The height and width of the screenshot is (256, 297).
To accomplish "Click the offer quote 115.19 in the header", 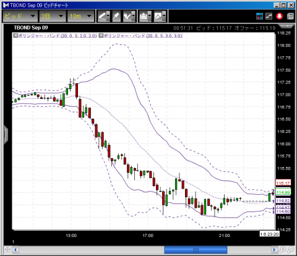I will tap(267, 28).
